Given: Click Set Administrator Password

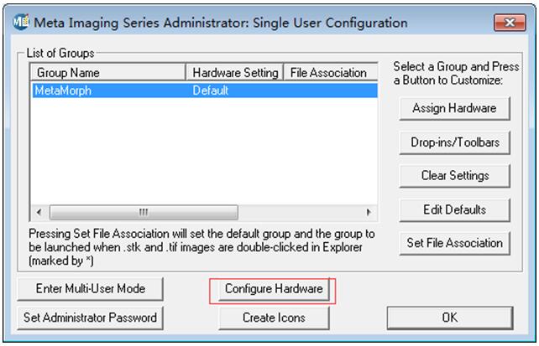Looking at the screenshot, I should point(91,318).
